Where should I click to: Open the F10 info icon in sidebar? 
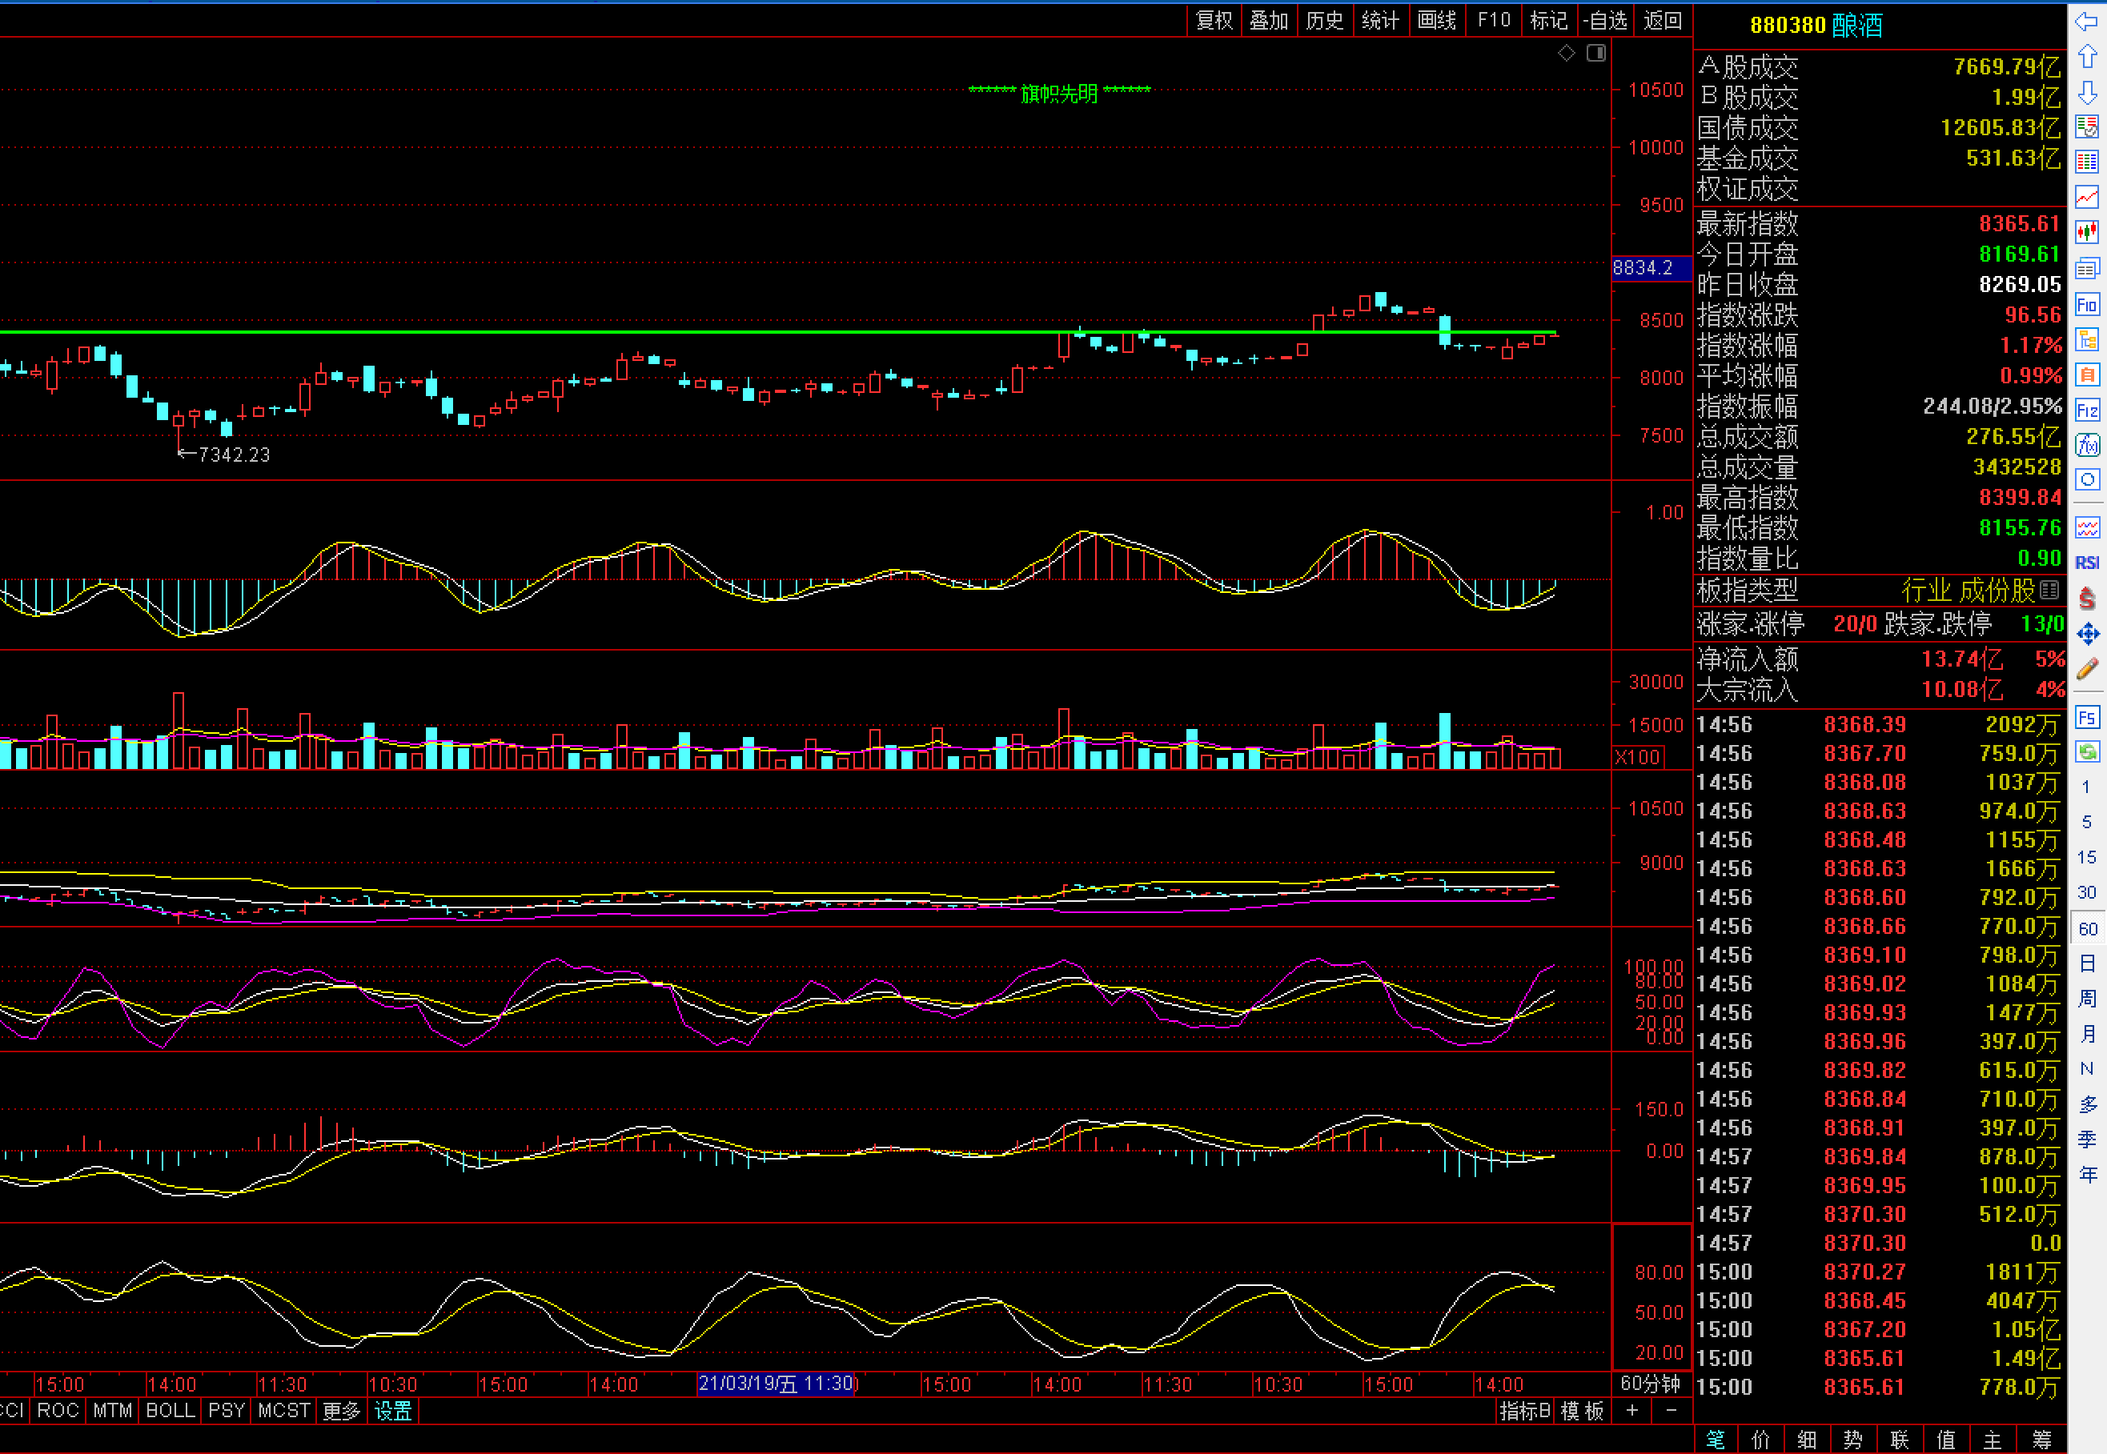tap(2087, 303)
